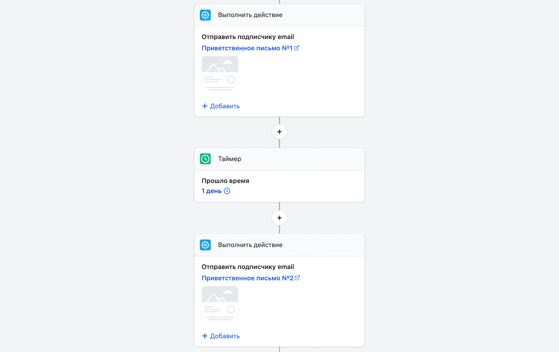Click the small clock icon beside 1 день
This screenshot has width=559, height=352.
(227, 191)
